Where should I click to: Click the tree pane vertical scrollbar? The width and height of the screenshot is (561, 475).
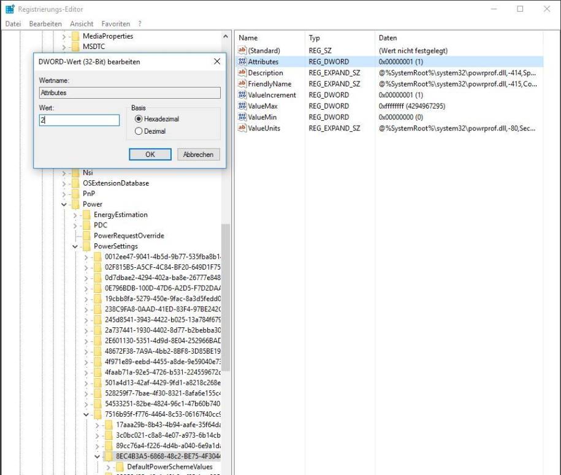226,294
